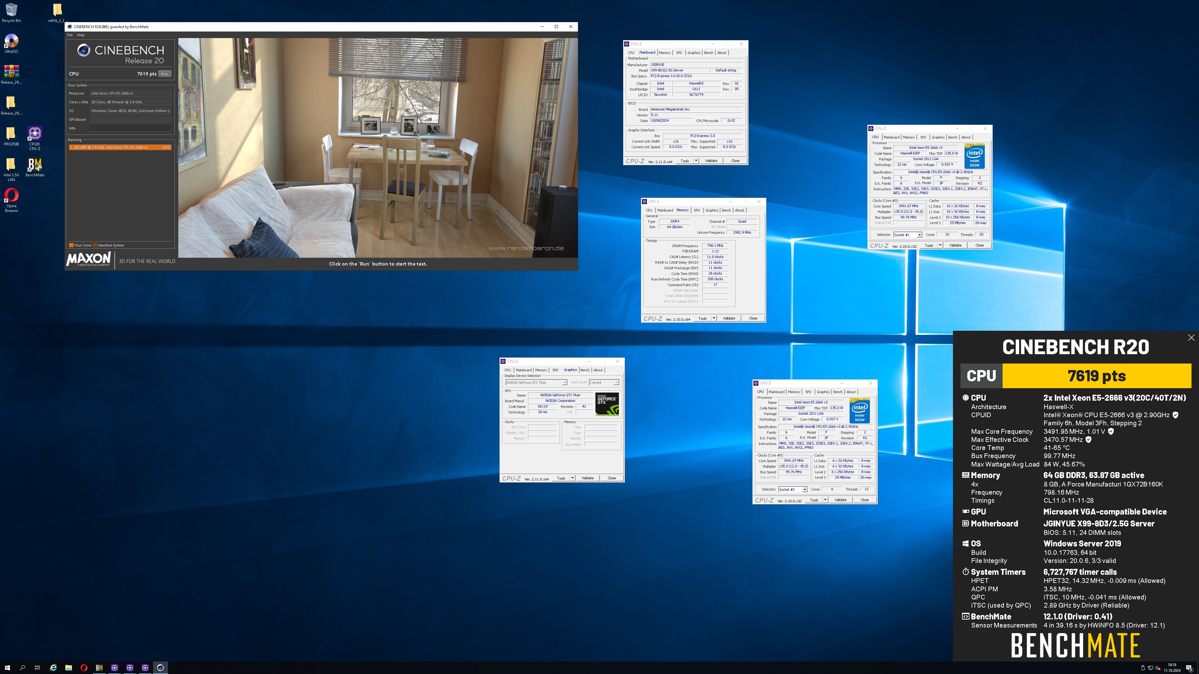
Task: Open the Socket #1 selection dropdown
Action: pos(907,235)
